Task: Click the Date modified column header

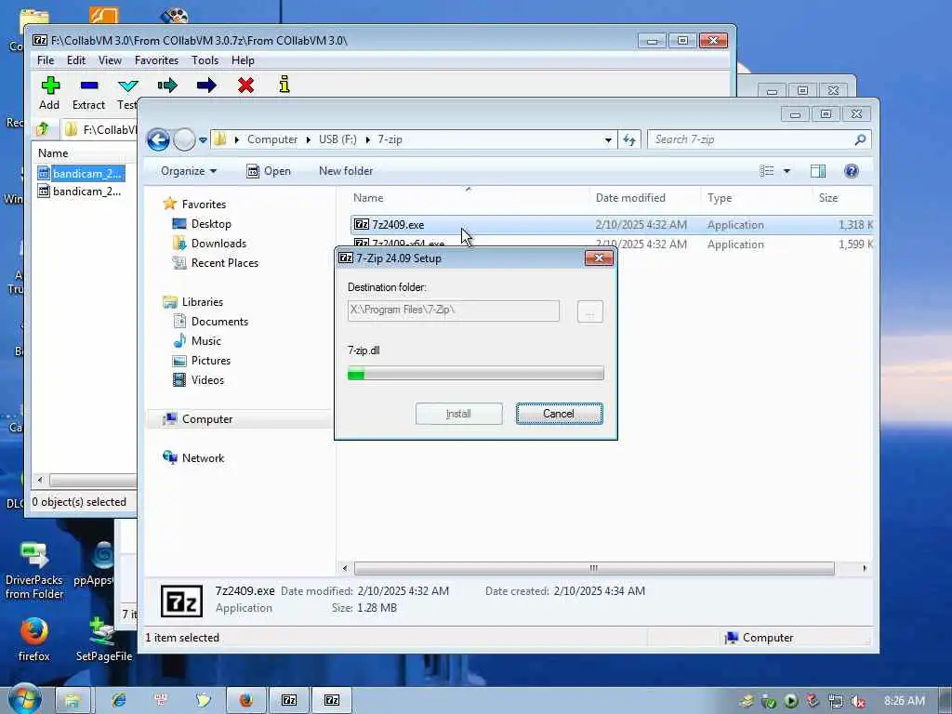Action: (630, 198)
